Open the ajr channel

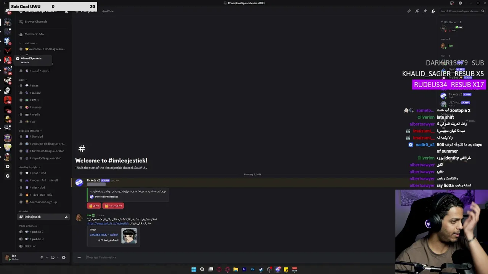pyautogui.click(x=43, y=122)
